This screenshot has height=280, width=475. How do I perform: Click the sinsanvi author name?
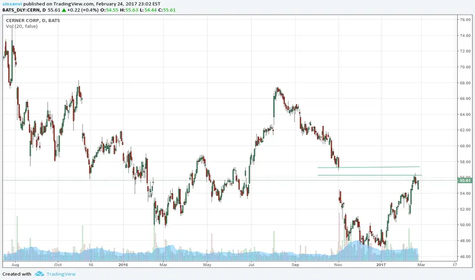(x=12, y=4)
